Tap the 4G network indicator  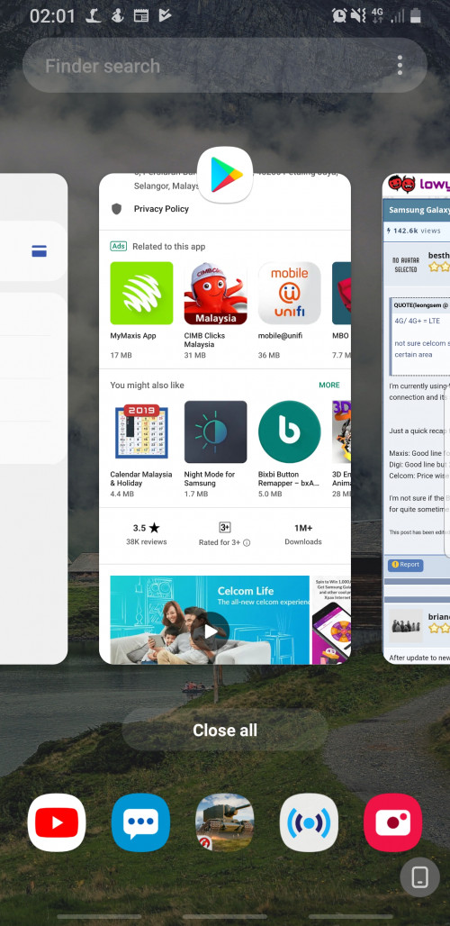[x=377, y=15]
